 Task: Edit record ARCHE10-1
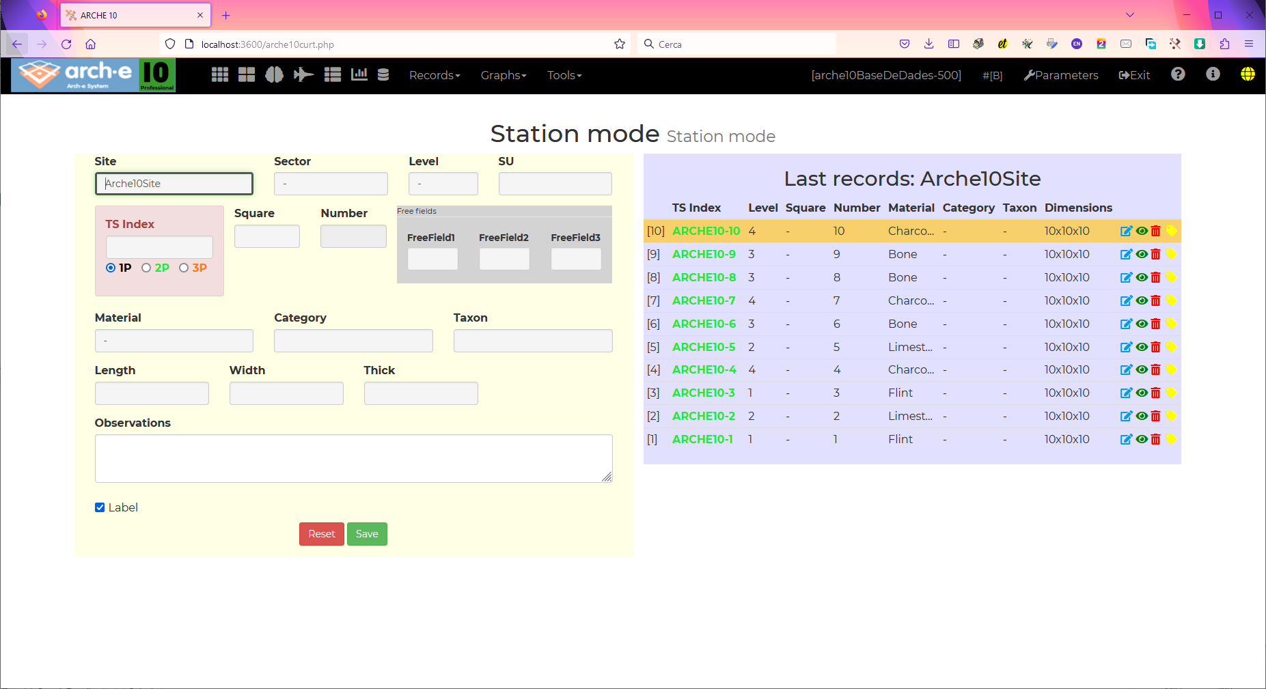click(1127, 439)
